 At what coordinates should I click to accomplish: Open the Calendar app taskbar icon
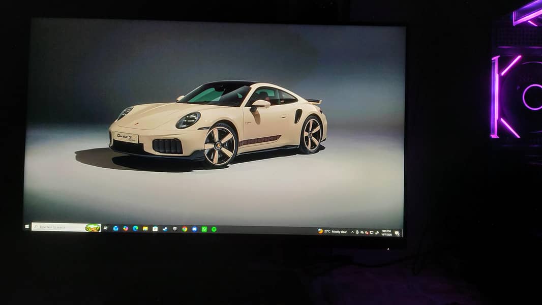[155, 229]
